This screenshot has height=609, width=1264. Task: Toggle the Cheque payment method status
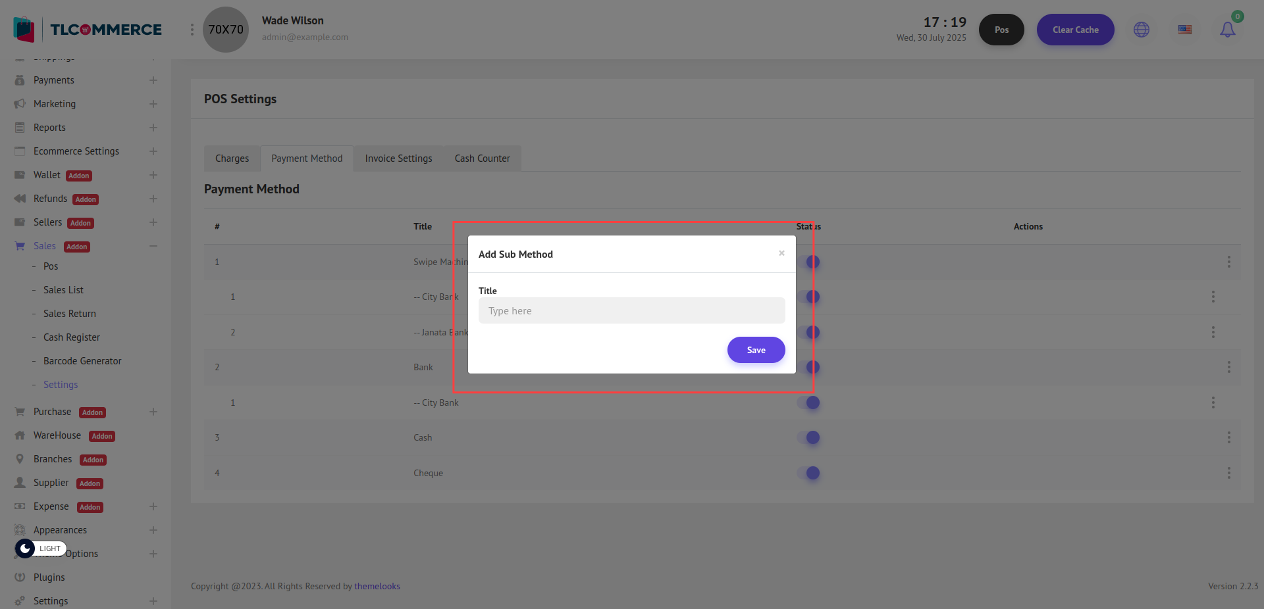click(x=808, y=473)
